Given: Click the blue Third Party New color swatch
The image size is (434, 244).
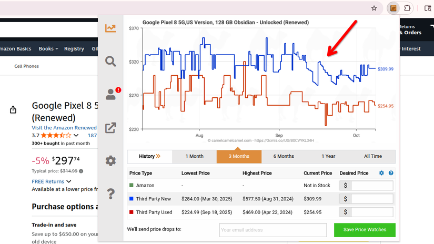Looking at the screenshot, I should pos(132,199).
